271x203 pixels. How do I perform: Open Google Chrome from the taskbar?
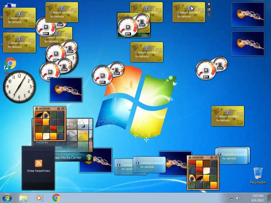pyautogui.click(x=56, y=198)
